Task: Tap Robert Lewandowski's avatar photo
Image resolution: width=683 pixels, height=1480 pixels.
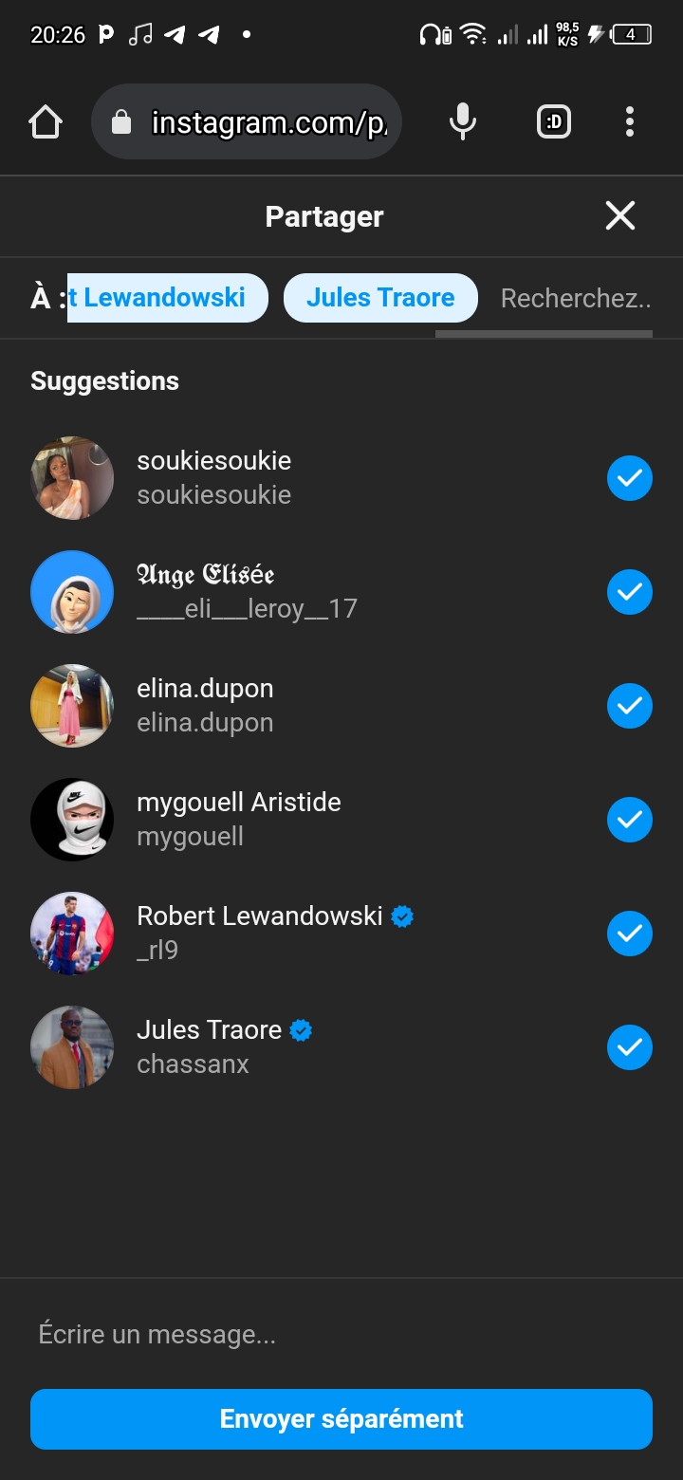Action: click(72, 934)
